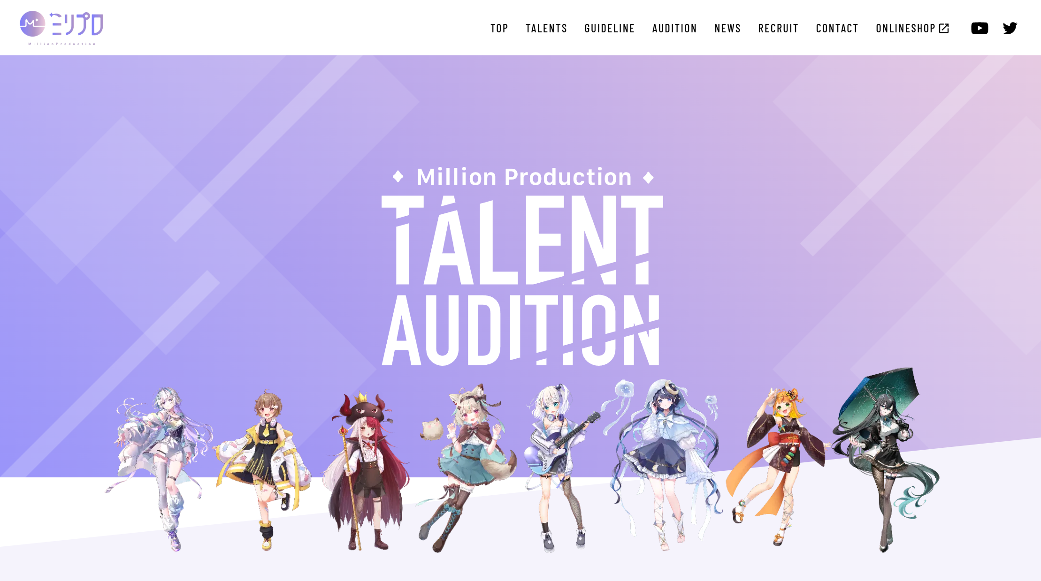Open the YouTube channel icon
The image size is (1041, 581).
click(x=980, y=28)
